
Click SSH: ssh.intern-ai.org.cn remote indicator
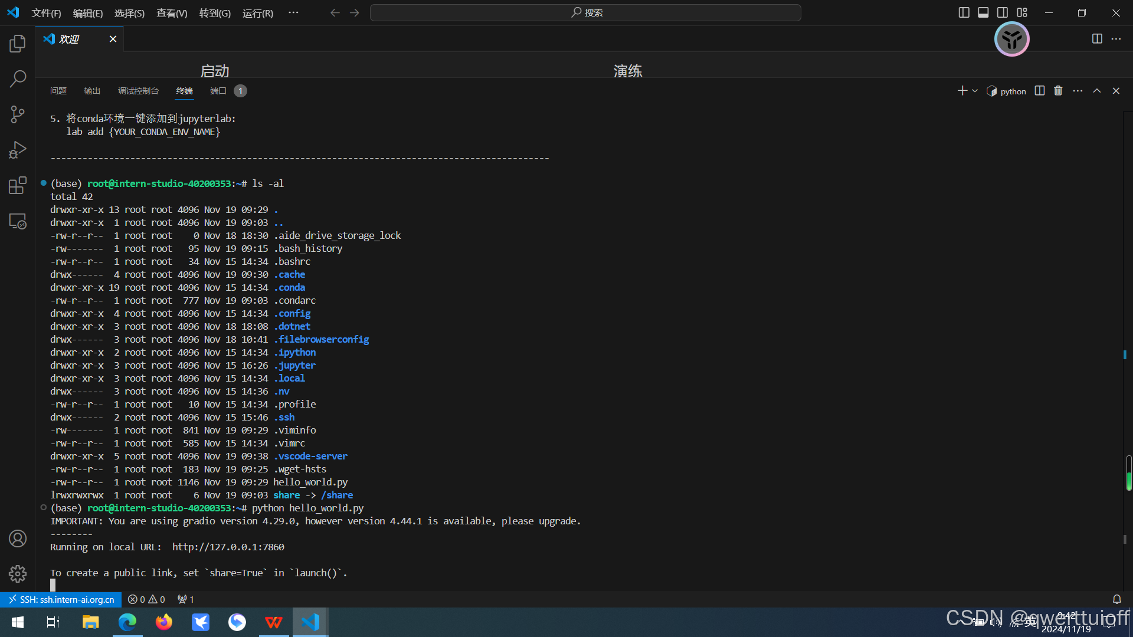pyautogui.click(x=61, y=599)
